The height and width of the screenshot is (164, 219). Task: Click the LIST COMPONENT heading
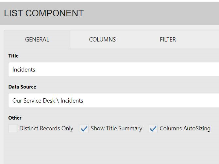pyautogui.click(x=44, y=13)
